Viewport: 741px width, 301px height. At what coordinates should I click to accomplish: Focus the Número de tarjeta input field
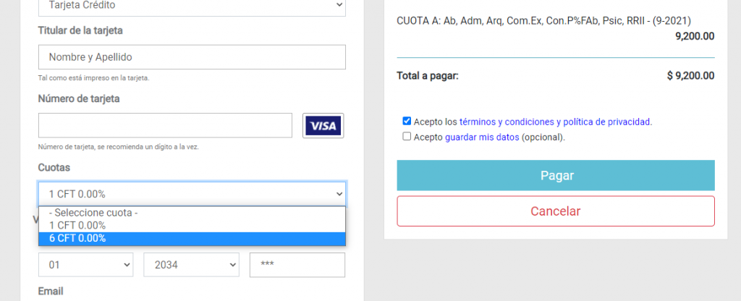coord(166,125)
